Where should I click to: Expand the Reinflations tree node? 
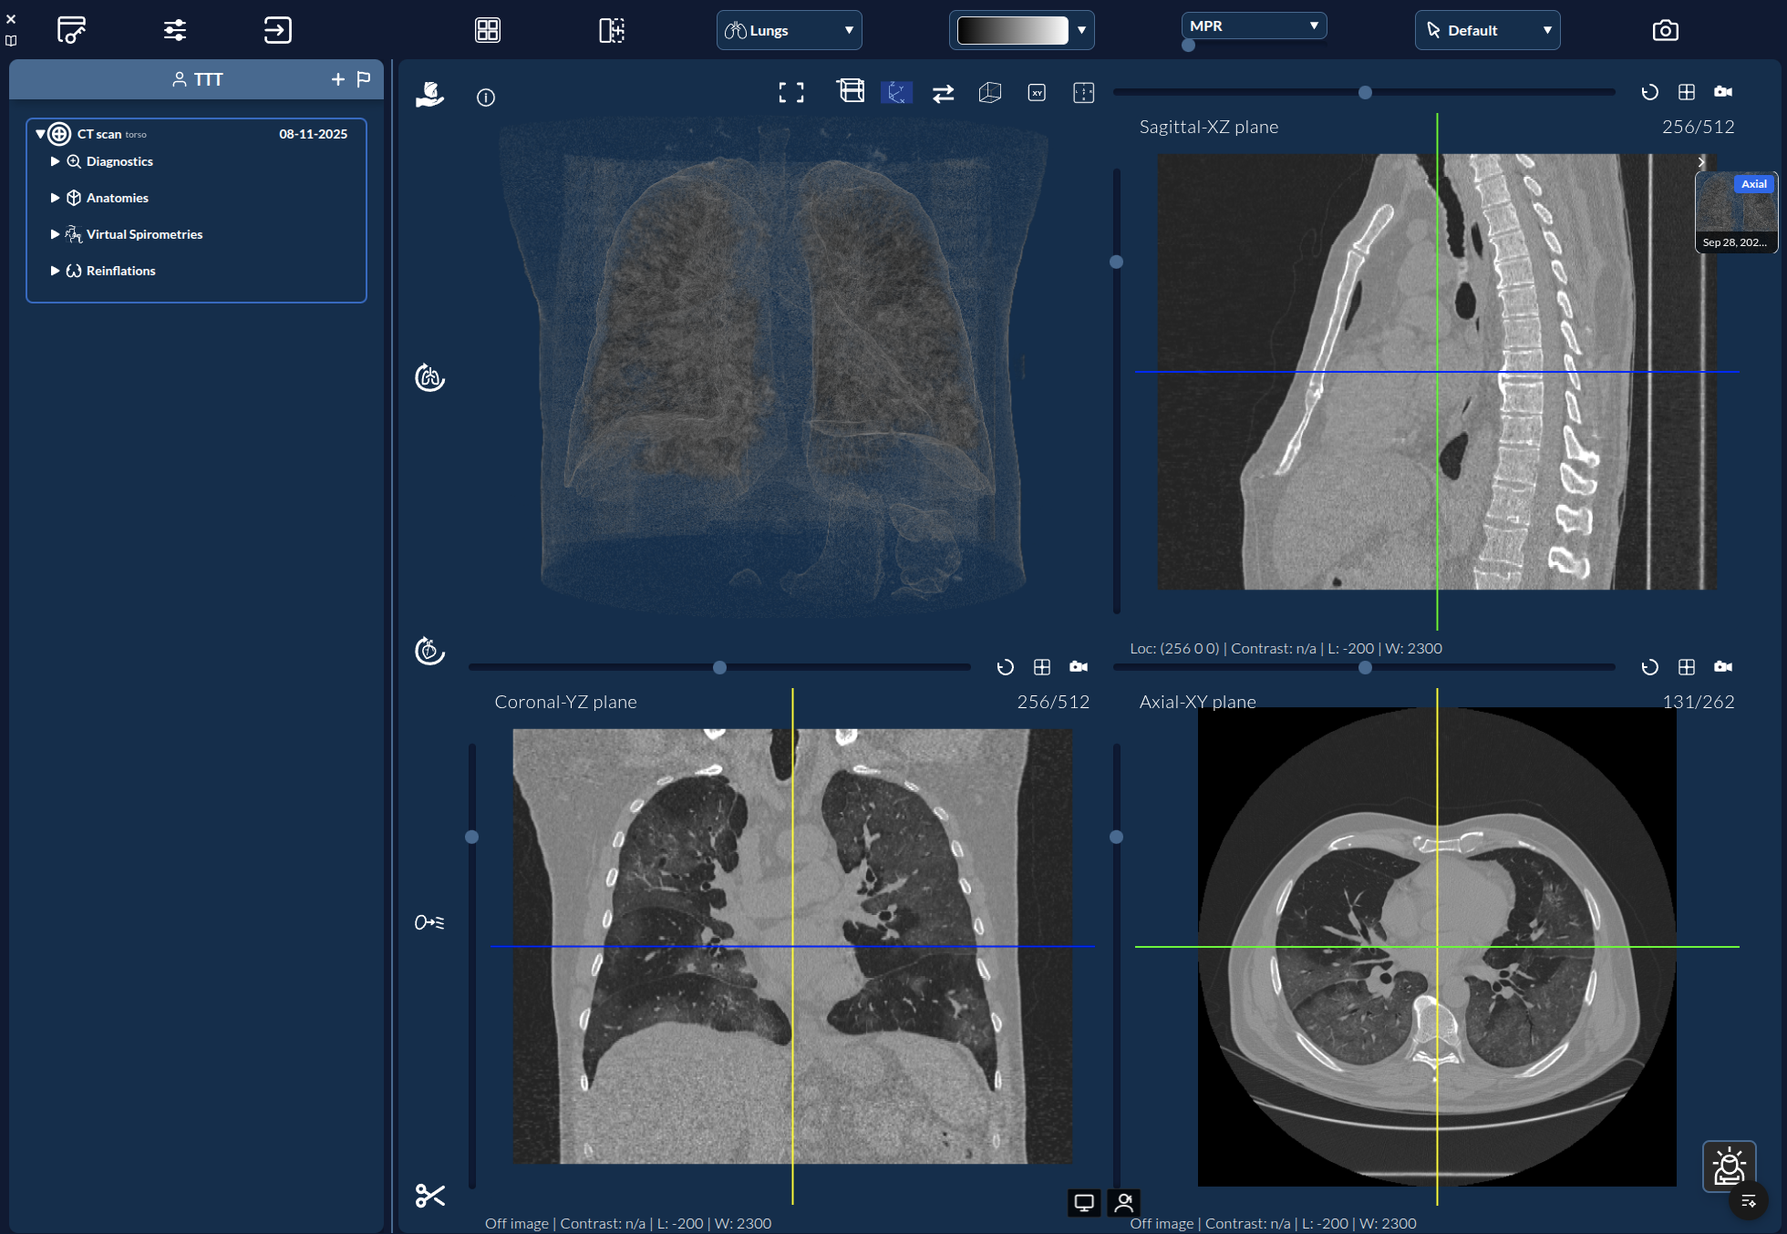[55, 271]
